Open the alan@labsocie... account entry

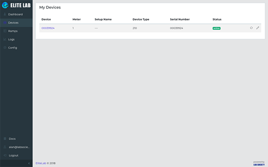coord(16,147)
